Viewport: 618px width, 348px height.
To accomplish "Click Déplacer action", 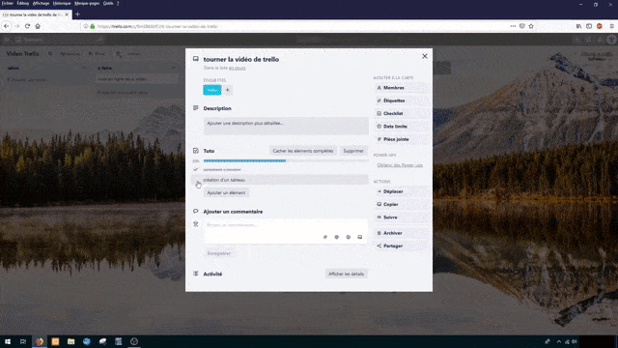I will pos(401,191).
